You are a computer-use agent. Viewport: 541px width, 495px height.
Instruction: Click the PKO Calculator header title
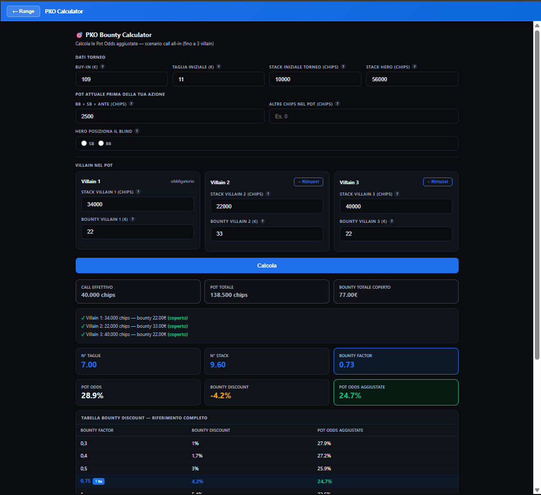coord(64,11)
